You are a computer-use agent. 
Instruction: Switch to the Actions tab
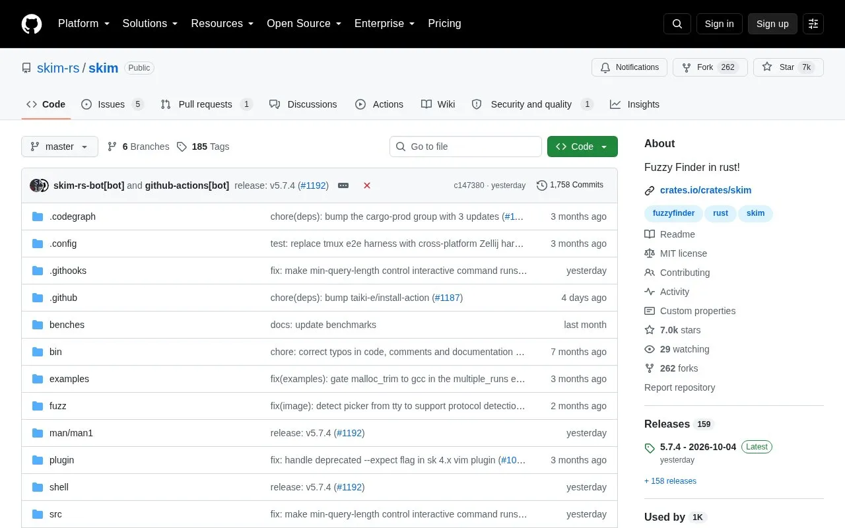379,104
